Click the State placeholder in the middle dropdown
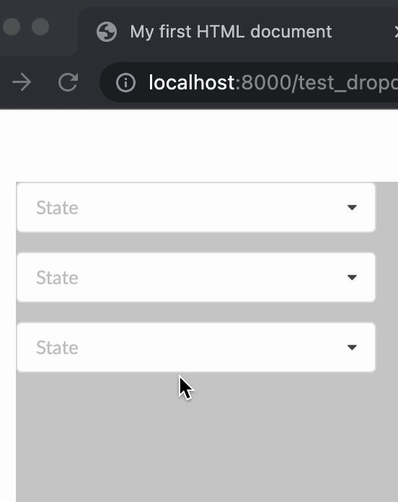The height and width of the screenshot is (502, 398). pyautogui.click(x=57, y=278)
